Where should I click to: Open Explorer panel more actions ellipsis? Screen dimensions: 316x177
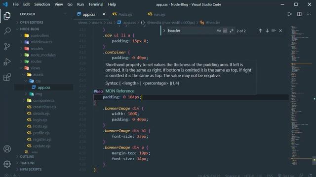[x=65, y=14]
